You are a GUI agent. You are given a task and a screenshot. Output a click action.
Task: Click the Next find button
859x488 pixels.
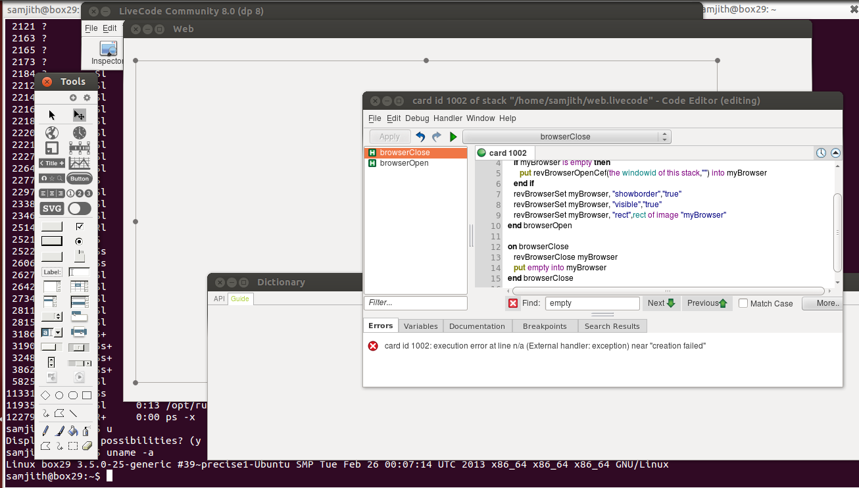[x=660, y=303]
